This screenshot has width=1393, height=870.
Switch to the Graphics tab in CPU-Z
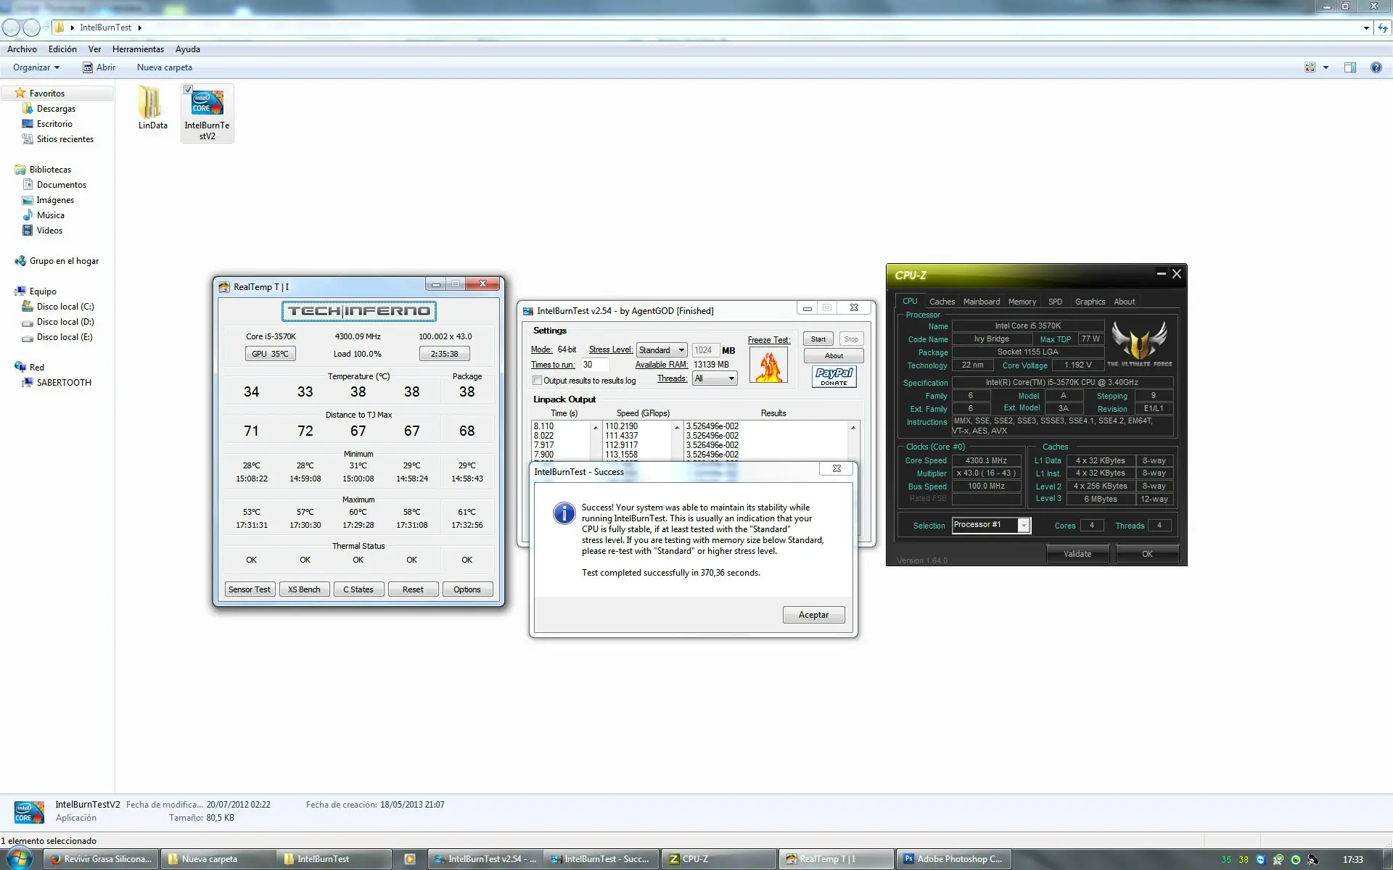1090,302
